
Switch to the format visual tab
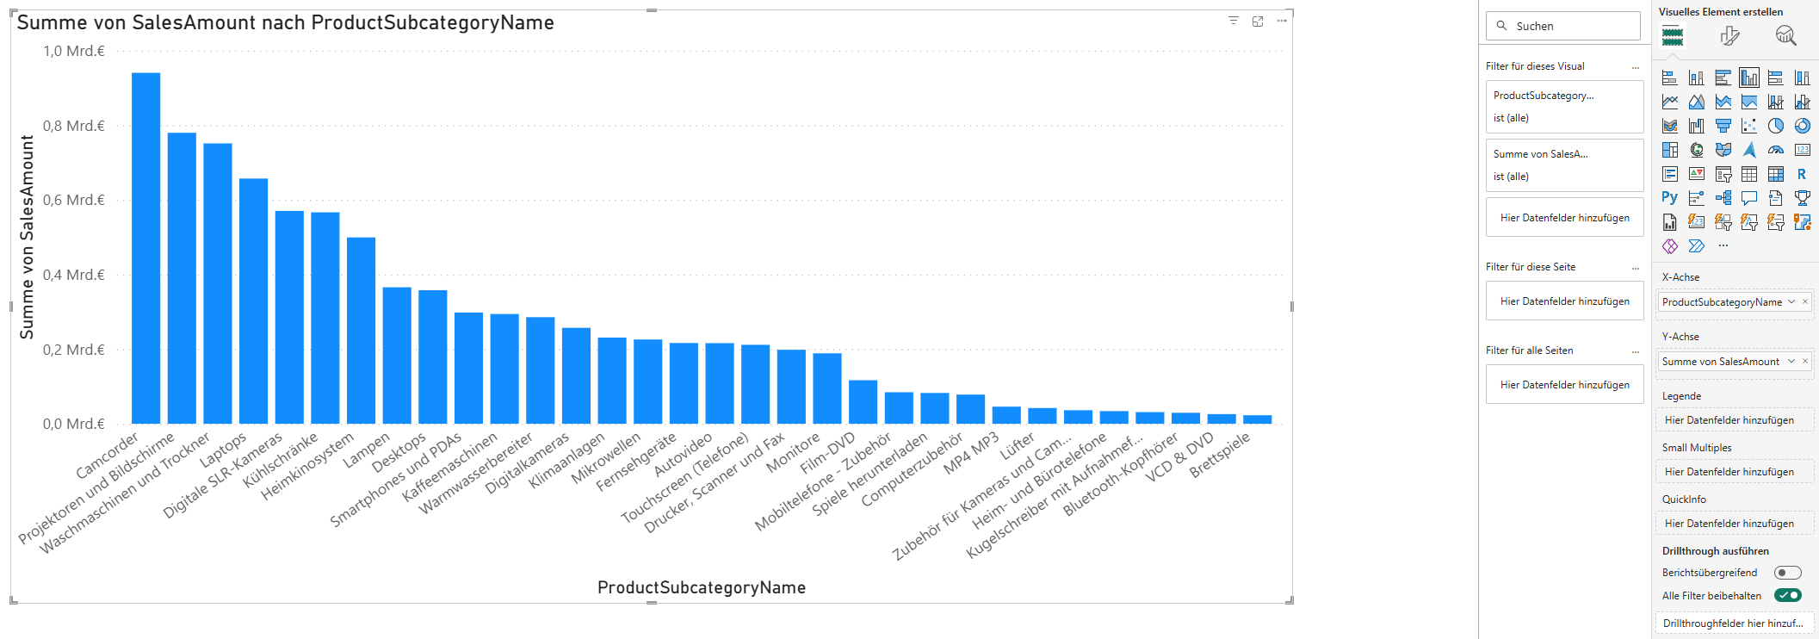[x=1729, y=36]
